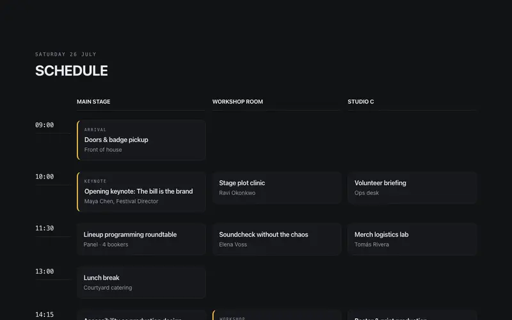Image resolution: width=512 pixels, height=320 pixels.
Task: Click the Lunch break card
Action: click(141, 282)
